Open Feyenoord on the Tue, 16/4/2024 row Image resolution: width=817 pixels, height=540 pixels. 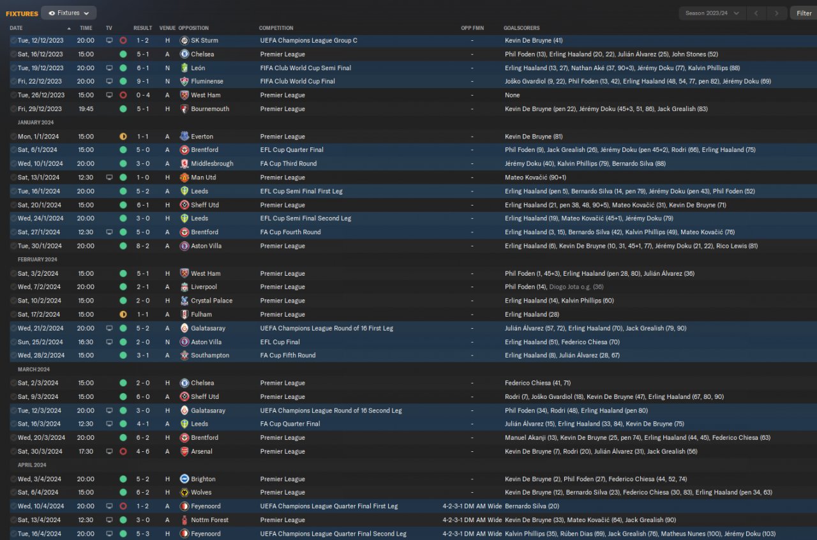(x=206, y=534)
